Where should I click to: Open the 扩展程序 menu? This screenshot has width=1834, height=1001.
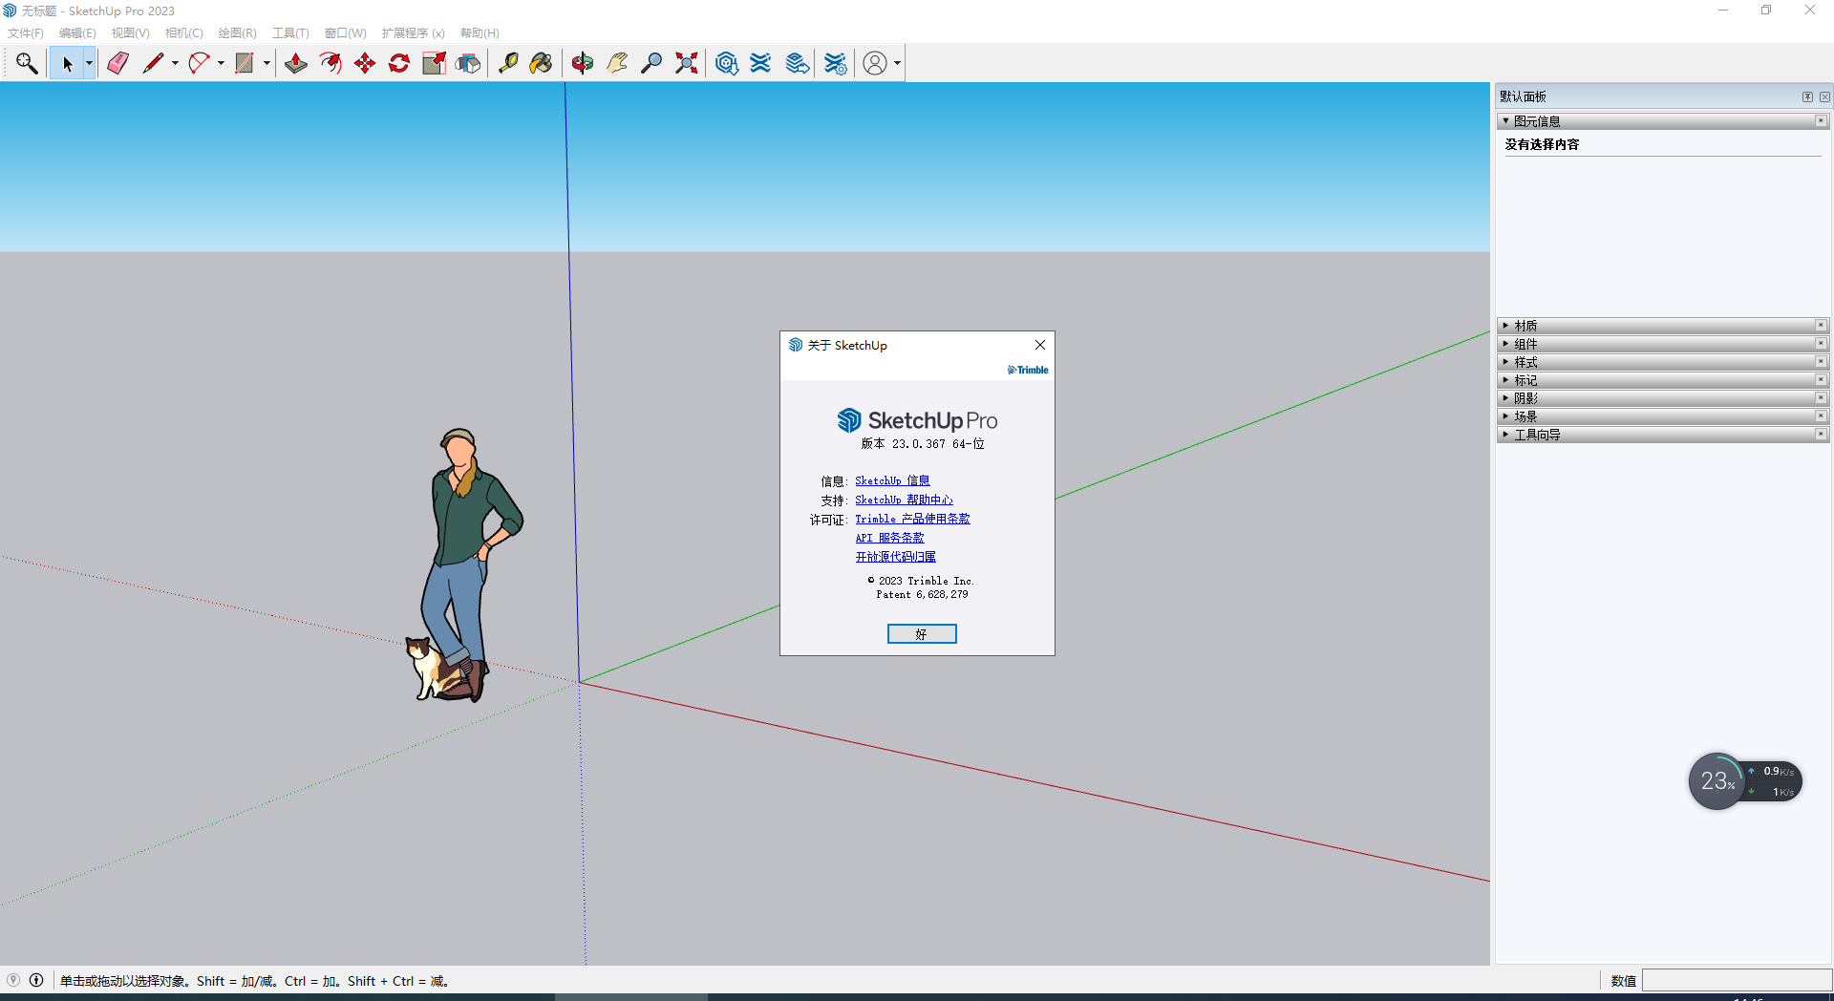413,33
